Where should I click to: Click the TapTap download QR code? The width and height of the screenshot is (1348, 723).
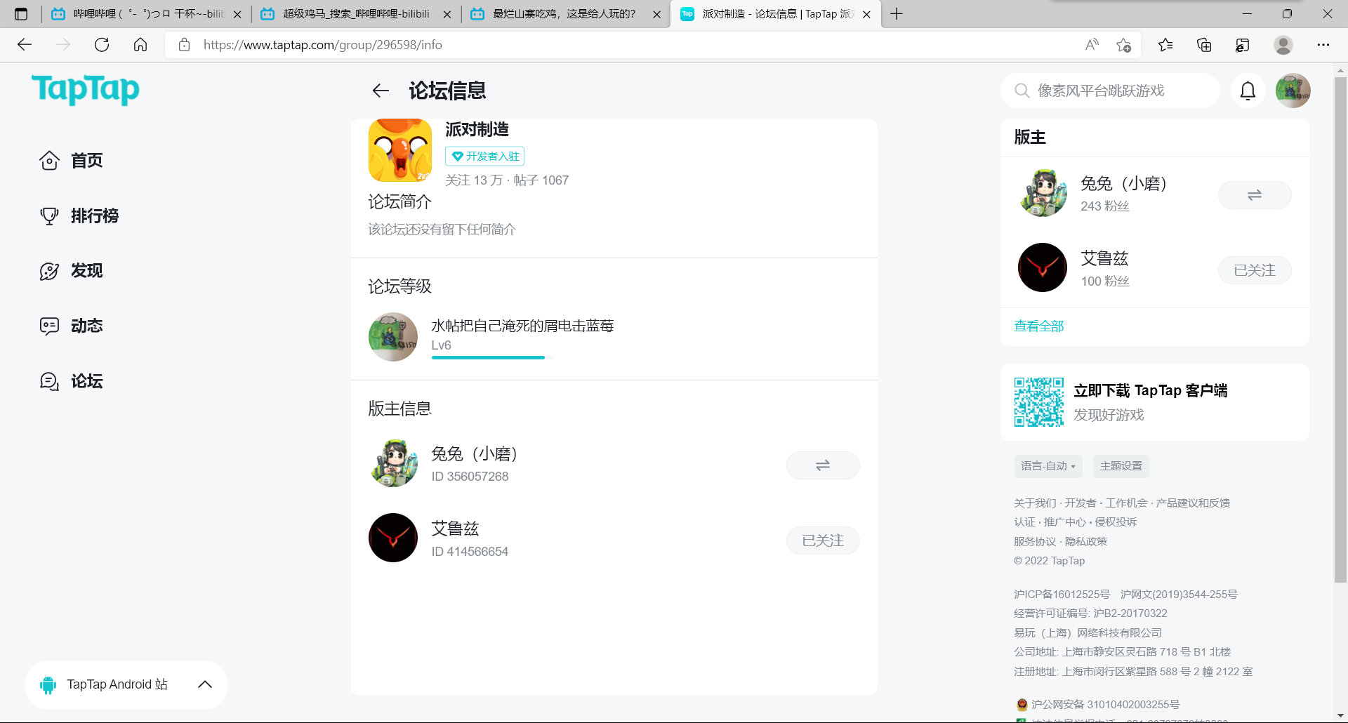(1039, 402)
